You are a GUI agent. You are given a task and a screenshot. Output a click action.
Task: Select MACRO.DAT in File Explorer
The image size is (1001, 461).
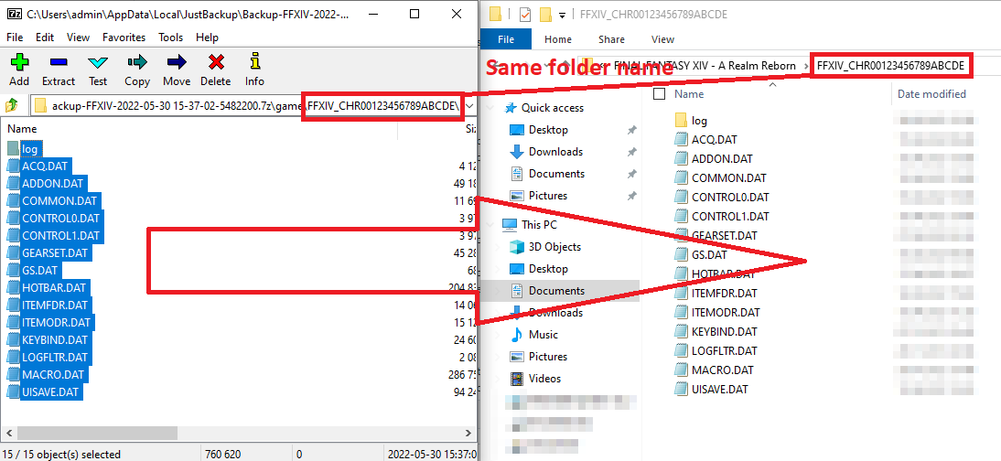click(x=715, y=370)
